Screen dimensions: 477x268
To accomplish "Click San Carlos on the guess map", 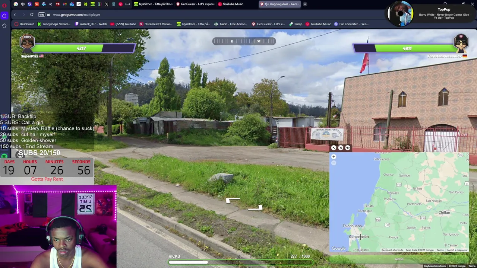I will pyautogui.click(x=457, y=192).
